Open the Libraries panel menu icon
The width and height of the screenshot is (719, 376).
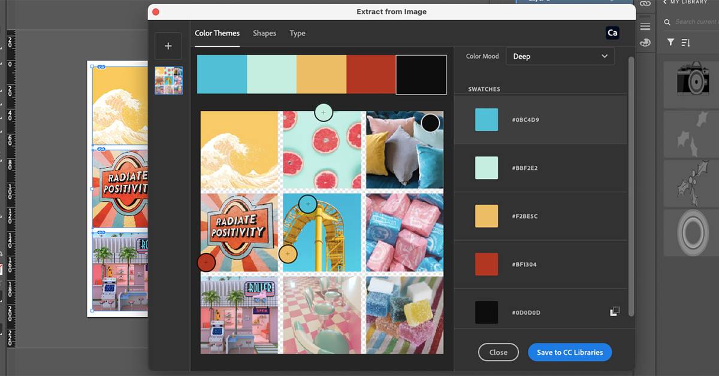pos(646,25)
